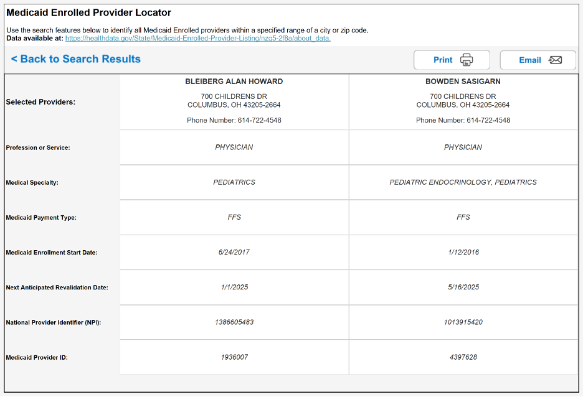Open the healthdata.gov data link
The width and height of the screenshot is (583, 397).
198,38
